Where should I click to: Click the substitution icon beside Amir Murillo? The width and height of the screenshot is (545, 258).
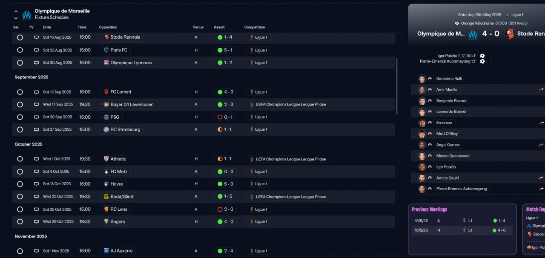click(x=541, y=90)
